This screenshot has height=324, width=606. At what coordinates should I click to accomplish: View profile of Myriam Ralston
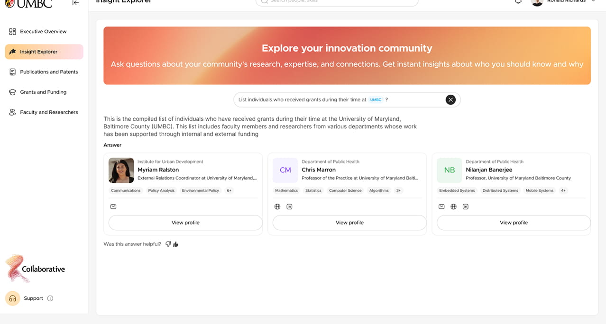(x=185, y=223)
